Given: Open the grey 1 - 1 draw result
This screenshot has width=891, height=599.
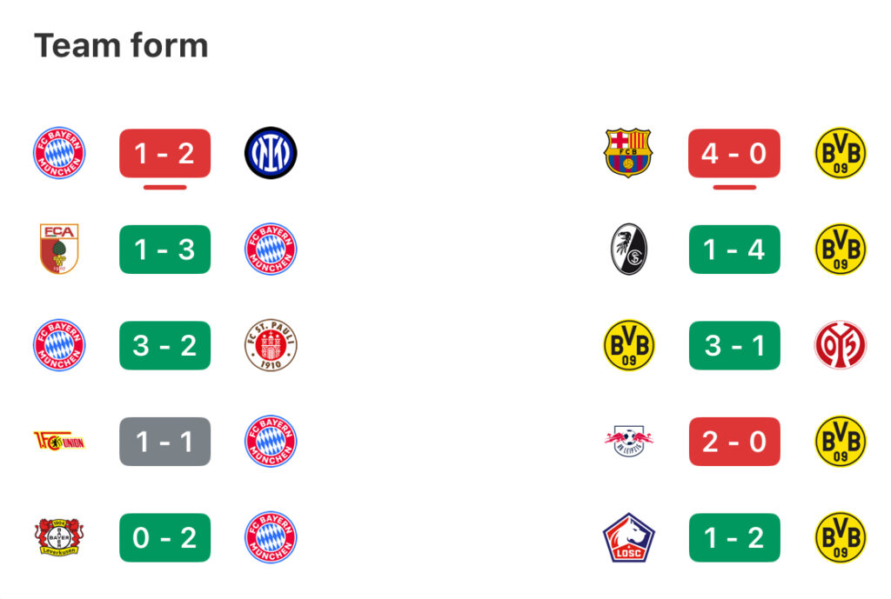Looking at the screenshot, I should (164, 442).
